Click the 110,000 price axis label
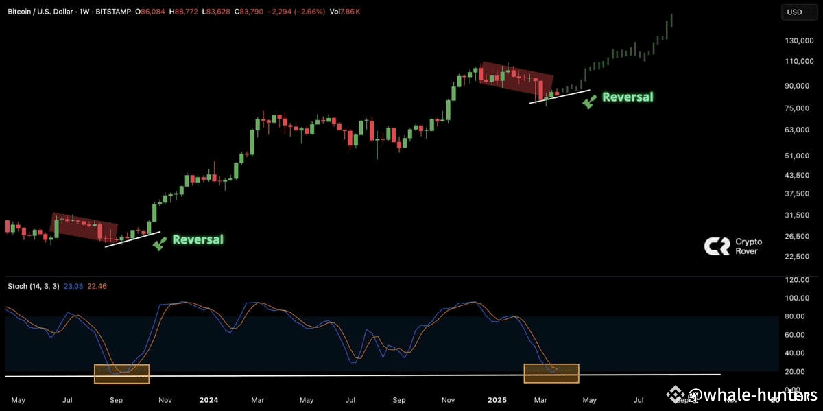823x411 pixels. [798, 62]
